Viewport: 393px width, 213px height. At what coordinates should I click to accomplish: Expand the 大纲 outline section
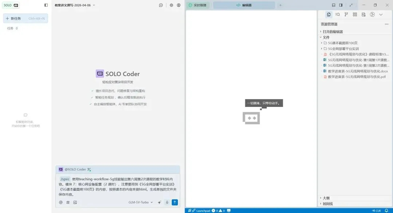355,198
